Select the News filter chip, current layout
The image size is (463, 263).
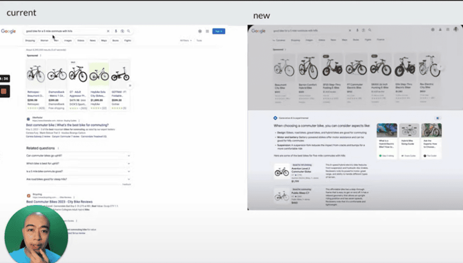(x=93, y=40)
